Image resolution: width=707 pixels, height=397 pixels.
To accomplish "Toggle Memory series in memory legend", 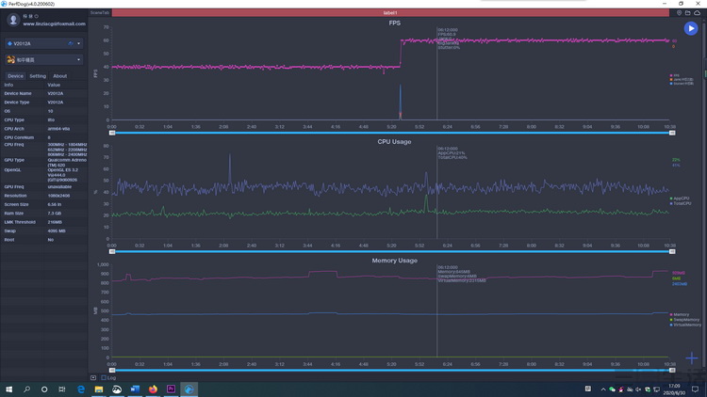I will pyautogui.click(x=680, y=314).
